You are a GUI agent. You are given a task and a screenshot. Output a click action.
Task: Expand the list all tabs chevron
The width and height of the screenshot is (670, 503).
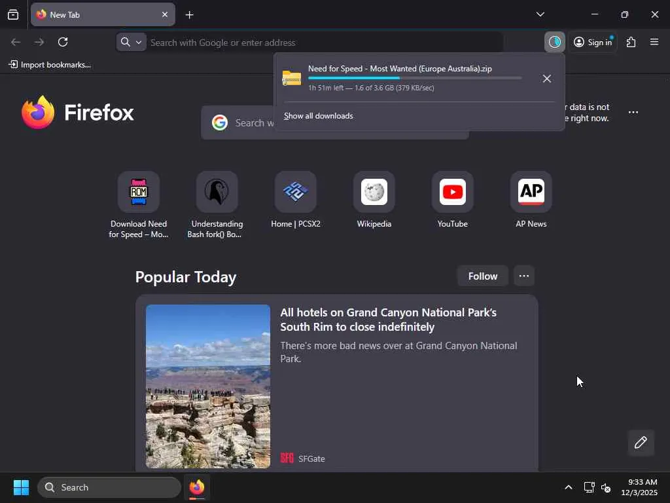pos(540,14)
